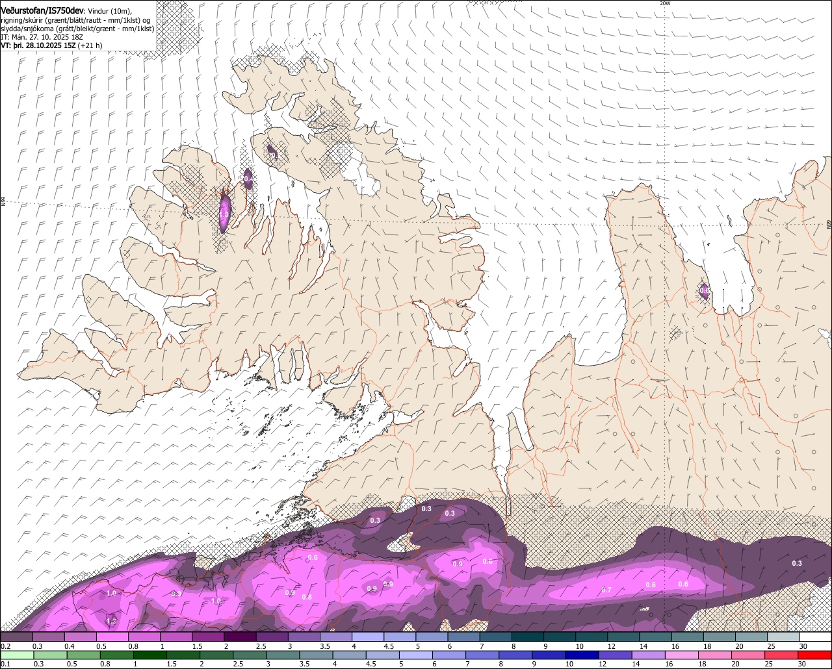
Task: Select dark blue lower swatch between 10 and 12
Action: click(x=582, y=655)
